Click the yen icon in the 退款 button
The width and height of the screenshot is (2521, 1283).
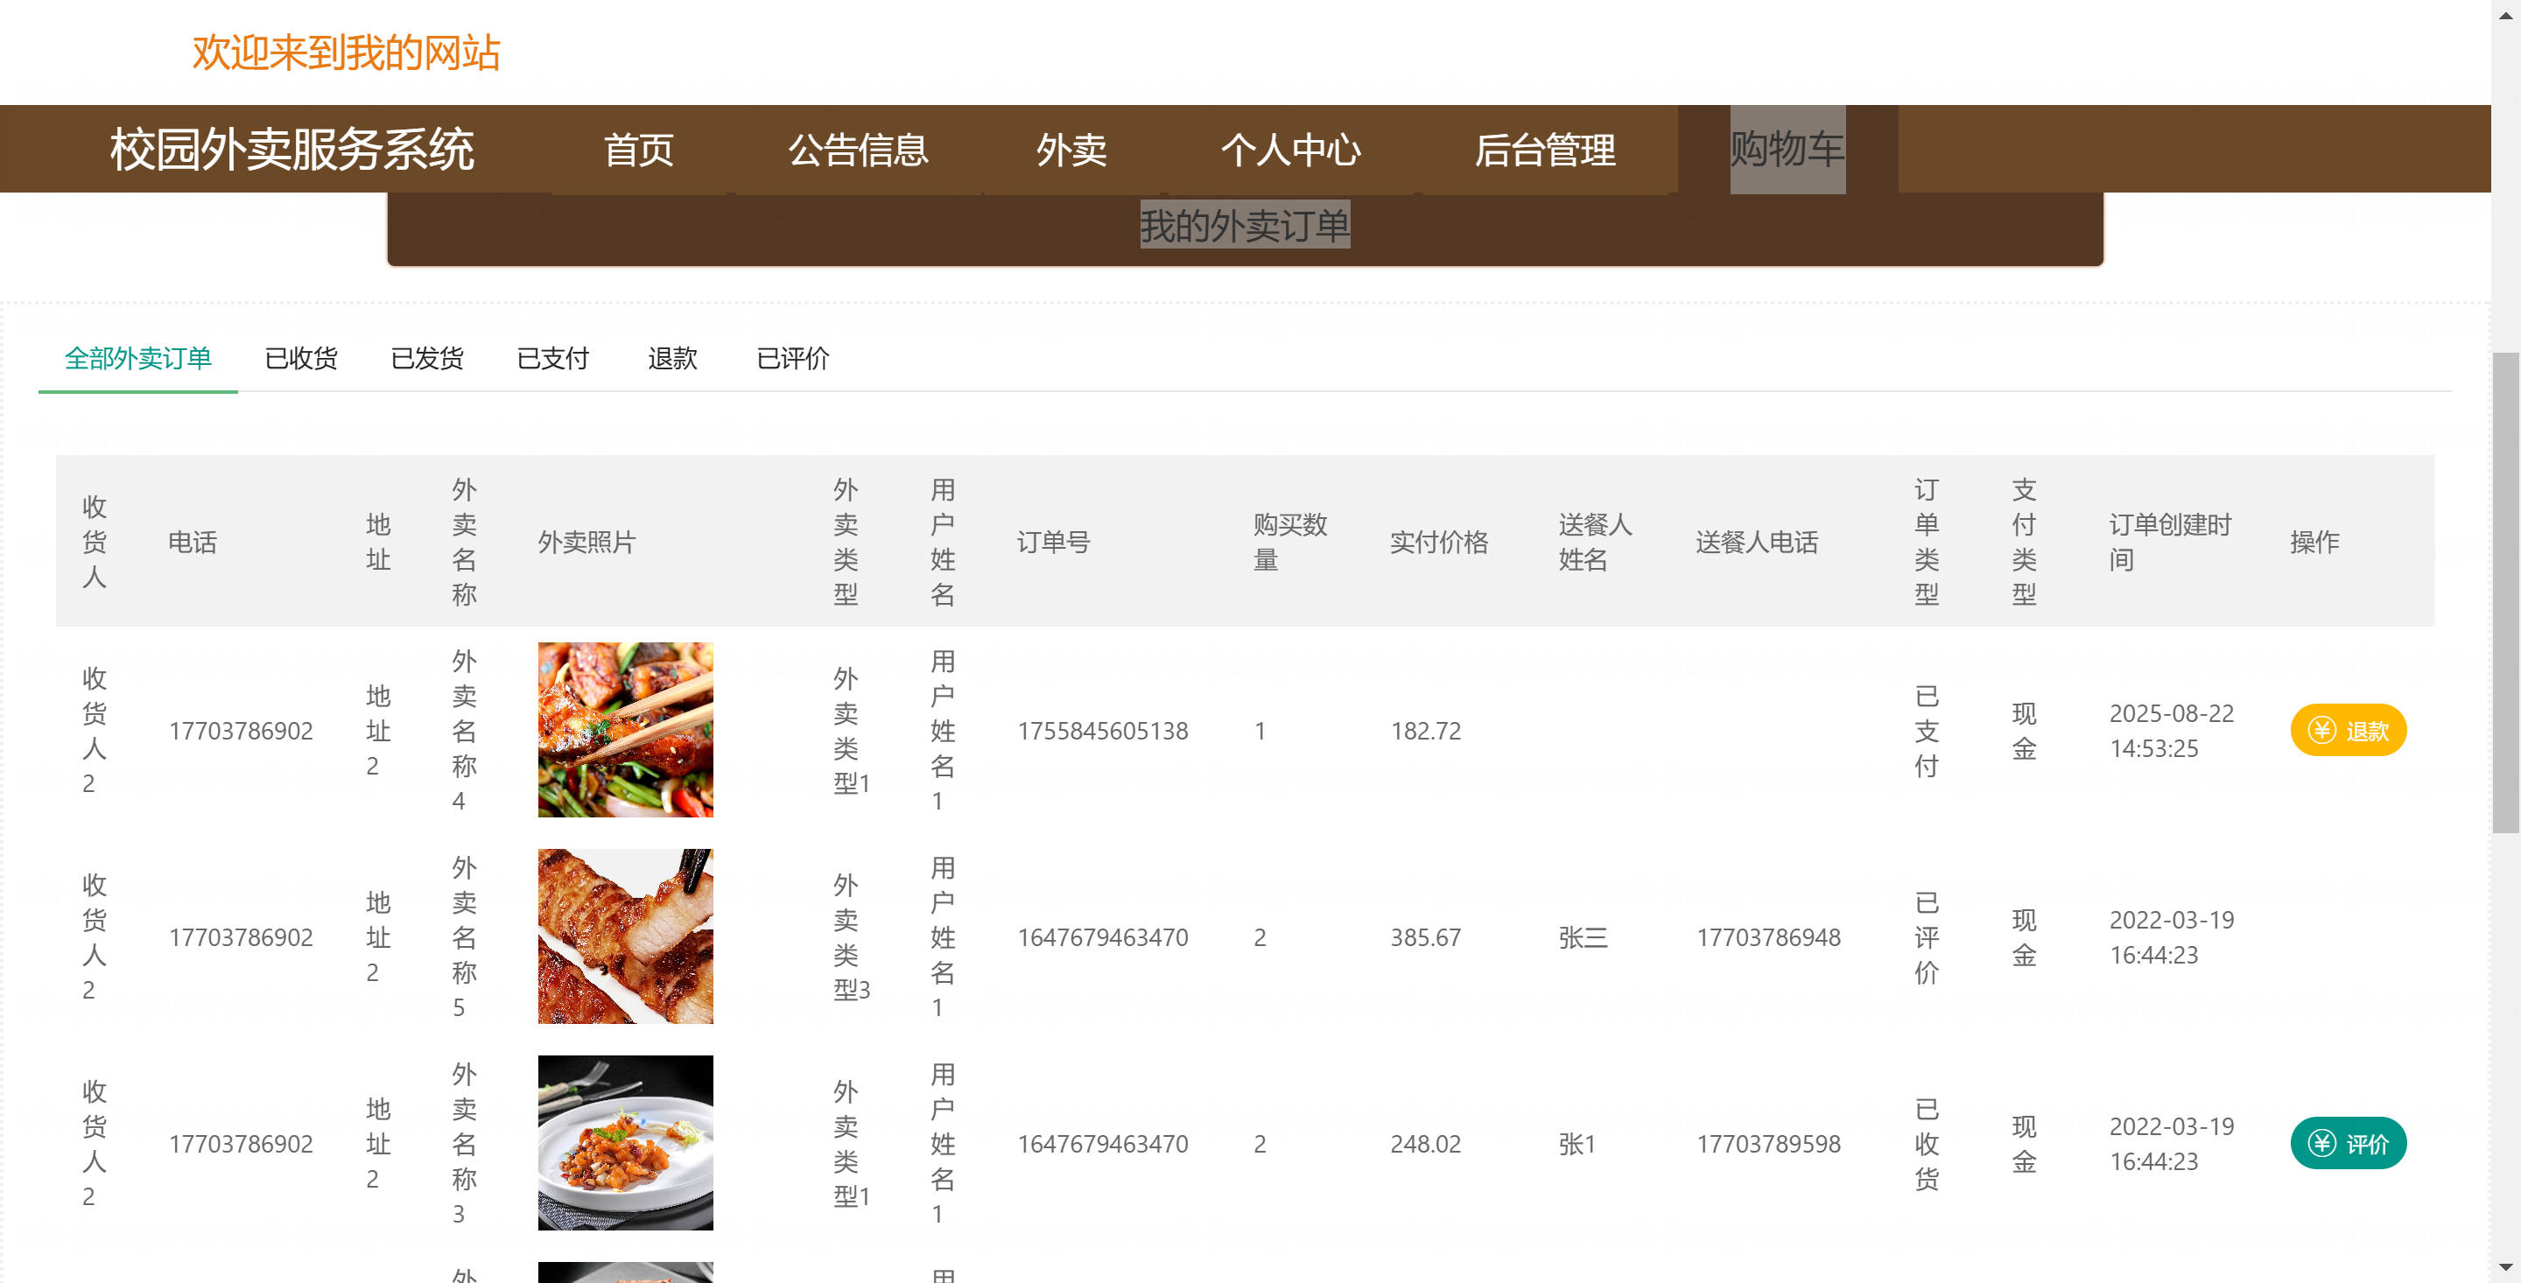click(2322, 730)
